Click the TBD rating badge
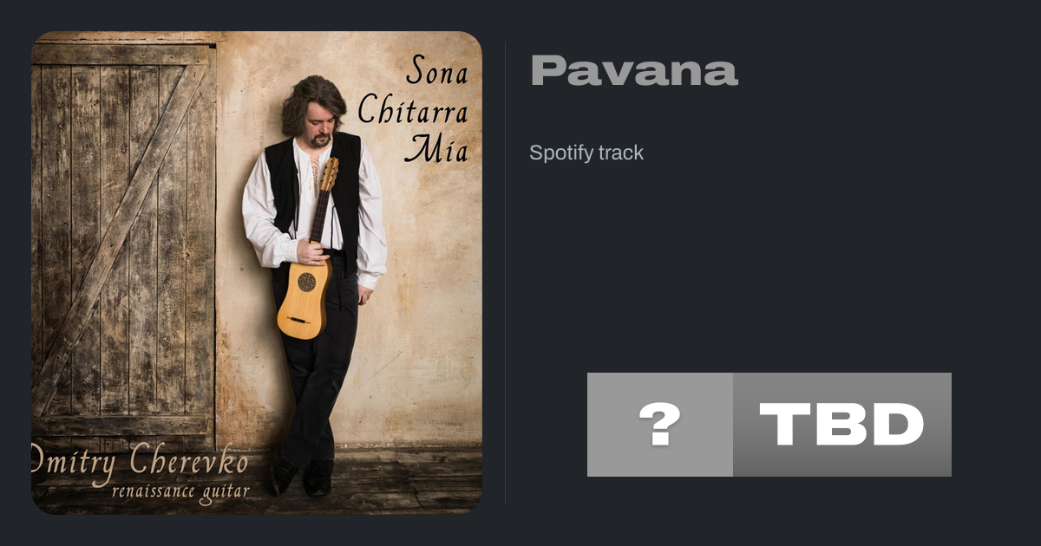Image resolution: width=1041 pixels, height=546 pixels. coord(842,425)
